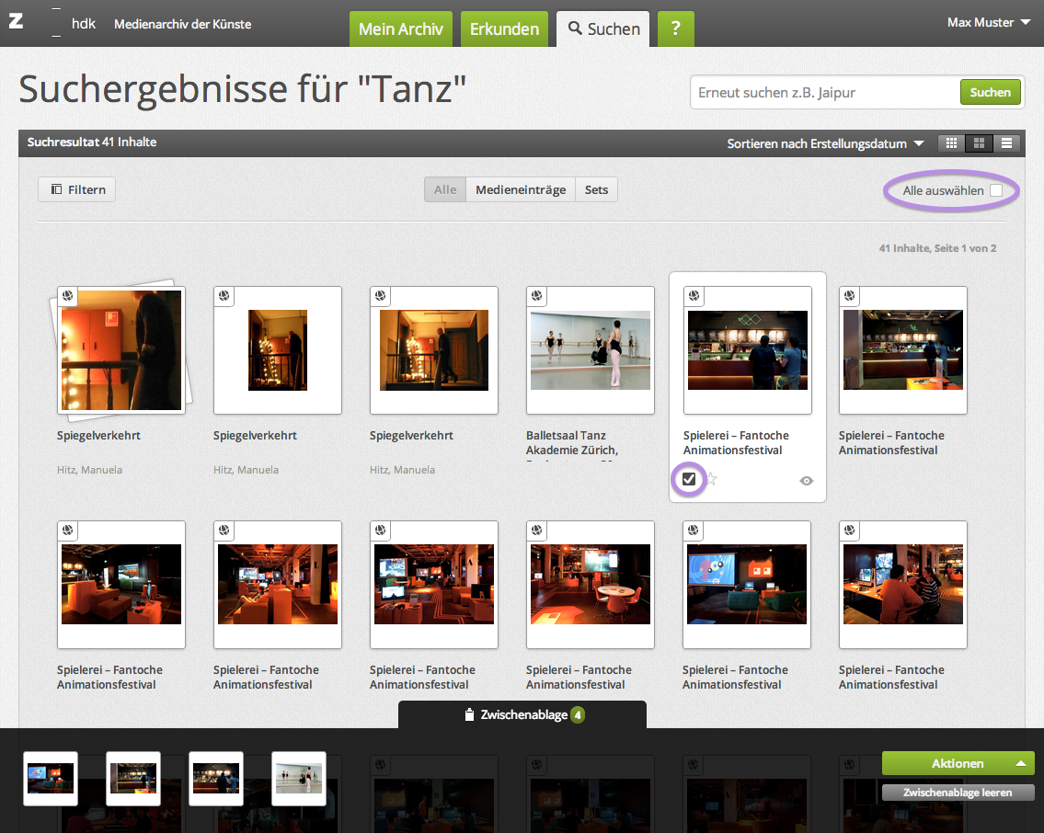The image size is (1044, 833).
Task: Click the globe icon on Balletsaal Tanz thumbnail
Action: click(x=537, y=296)
